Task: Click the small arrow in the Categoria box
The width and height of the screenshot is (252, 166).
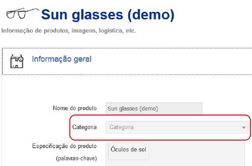Action: click(244, 127)
